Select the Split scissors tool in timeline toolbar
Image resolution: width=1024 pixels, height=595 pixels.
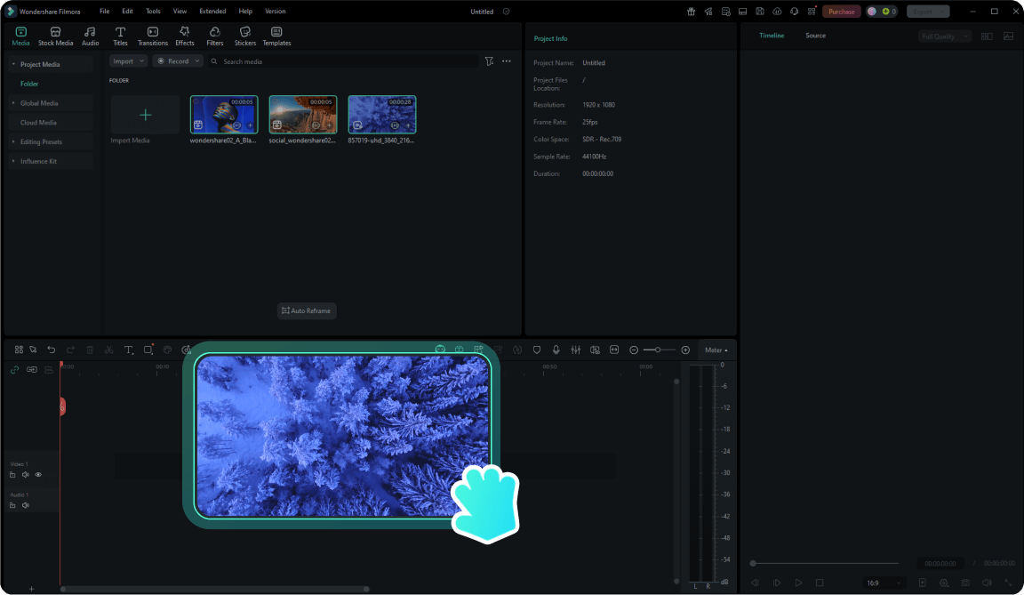(108, 350)
